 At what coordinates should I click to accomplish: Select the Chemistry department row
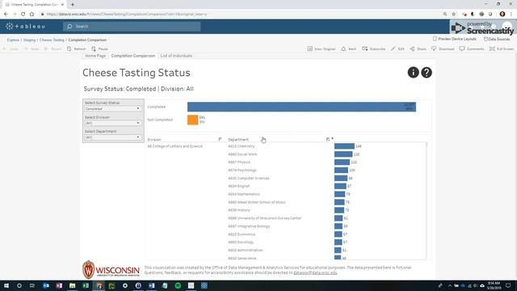click(x=242, y=146)
